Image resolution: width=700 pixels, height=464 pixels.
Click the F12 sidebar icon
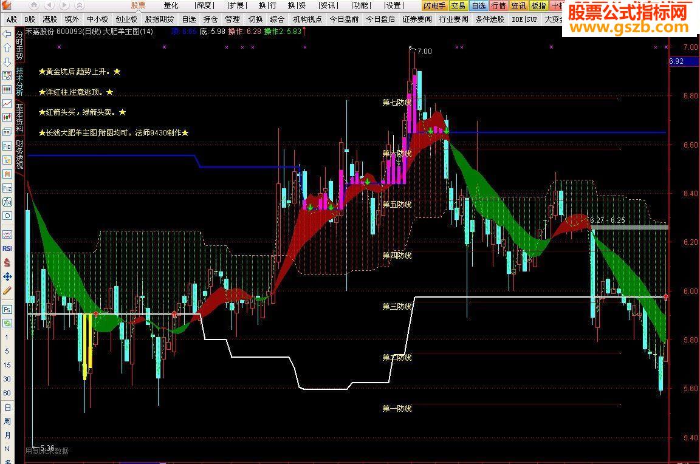point(7,188)
